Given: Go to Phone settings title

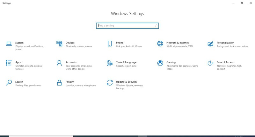Looking at the screenshot, I should coord(120,43).
